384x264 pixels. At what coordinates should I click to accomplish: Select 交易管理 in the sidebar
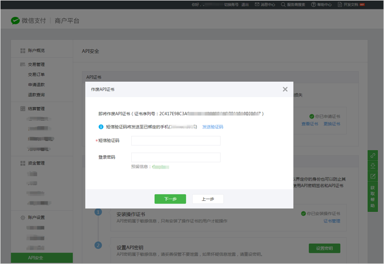point(36,64)
